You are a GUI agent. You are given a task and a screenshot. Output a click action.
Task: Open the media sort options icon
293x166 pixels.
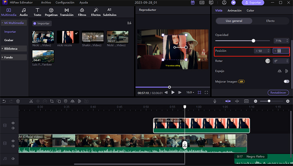[x=129, y=23]
